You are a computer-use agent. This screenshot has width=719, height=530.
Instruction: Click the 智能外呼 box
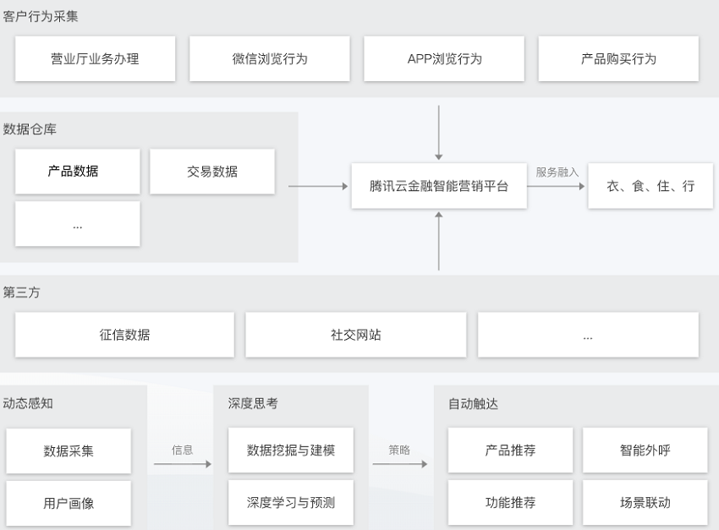(645, 451)
